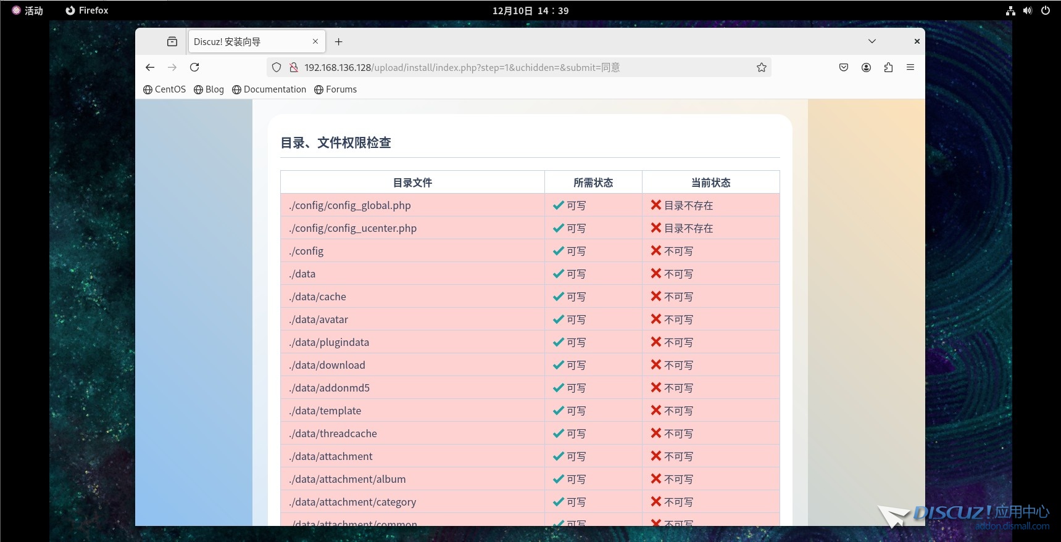This screenshot has height=542, width=1061.
Task: Open the 活动 activities overview
Action: pyautogui.click(x=28, y=10)
